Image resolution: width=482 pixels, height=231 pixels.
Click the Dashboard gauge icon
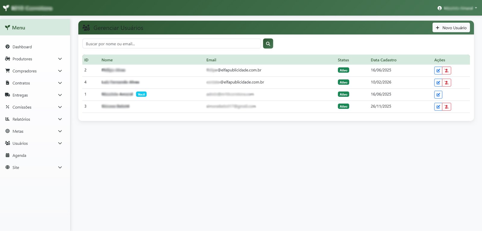click(8, 46)
